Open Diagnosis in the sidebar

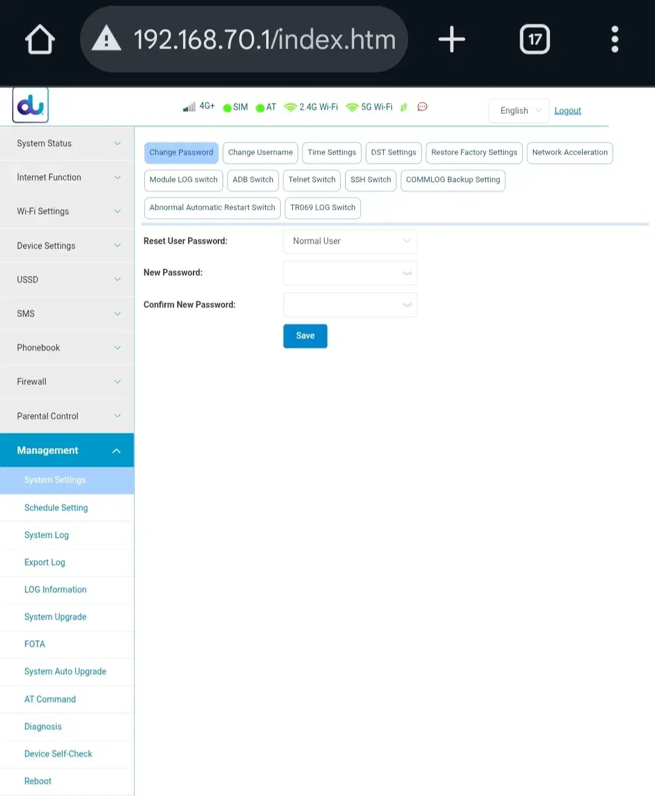(67, 727)
